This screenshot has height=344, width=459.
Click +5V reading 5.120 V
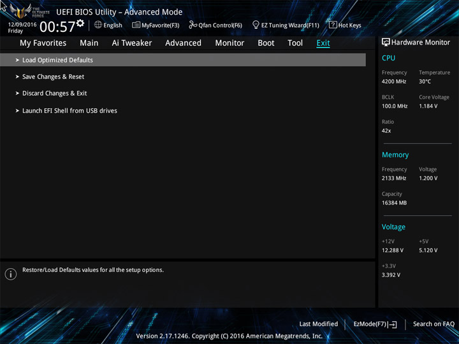[428, 250]
